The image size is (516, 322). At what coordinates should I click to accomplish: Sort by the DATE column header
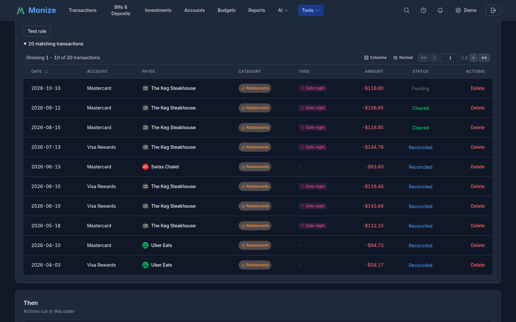(36, 71)
